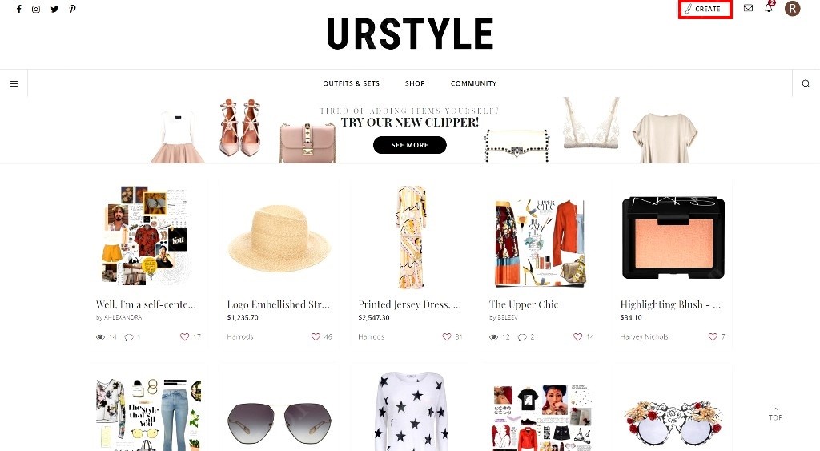Open the NARS blush product thumbnail
Screen dimensions: 820x451
coord(673,238)
